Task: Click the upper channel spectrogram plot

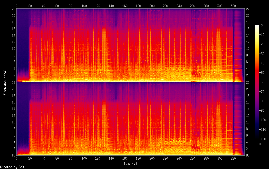Action: [131, 45]
